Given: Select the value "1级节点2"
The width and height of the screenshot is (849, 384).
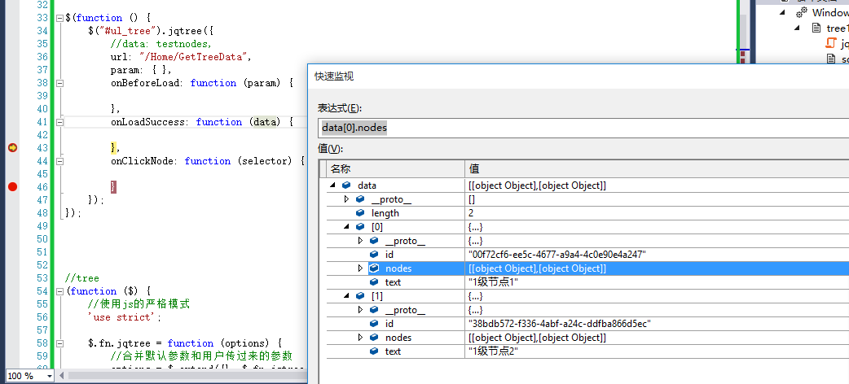Looking at the screenshot, I should tap(493, 351).
